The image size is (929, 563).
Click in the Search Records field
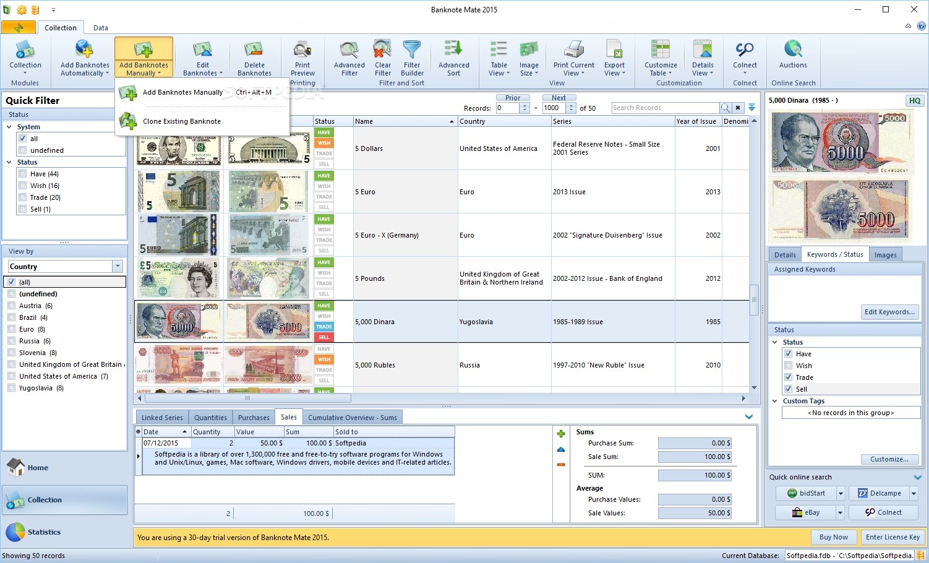pyautogui.click(x=664, y=108)
